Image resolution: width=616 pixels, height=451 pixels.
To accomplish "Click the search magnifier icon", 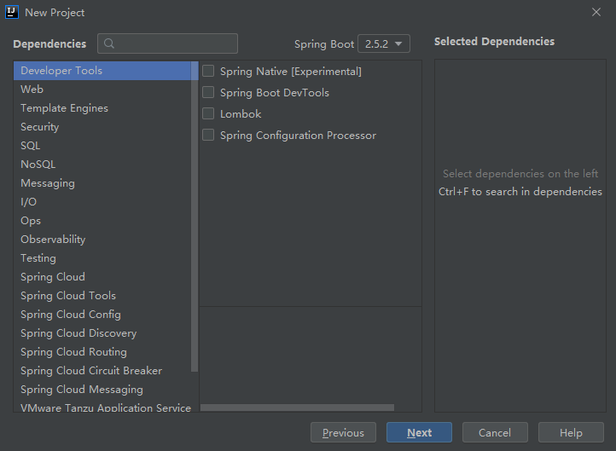I will coord(109,43).
